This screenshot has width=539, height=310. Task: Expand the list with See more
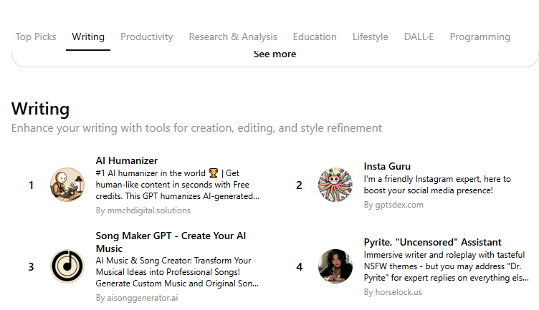[x=275, y=54]
